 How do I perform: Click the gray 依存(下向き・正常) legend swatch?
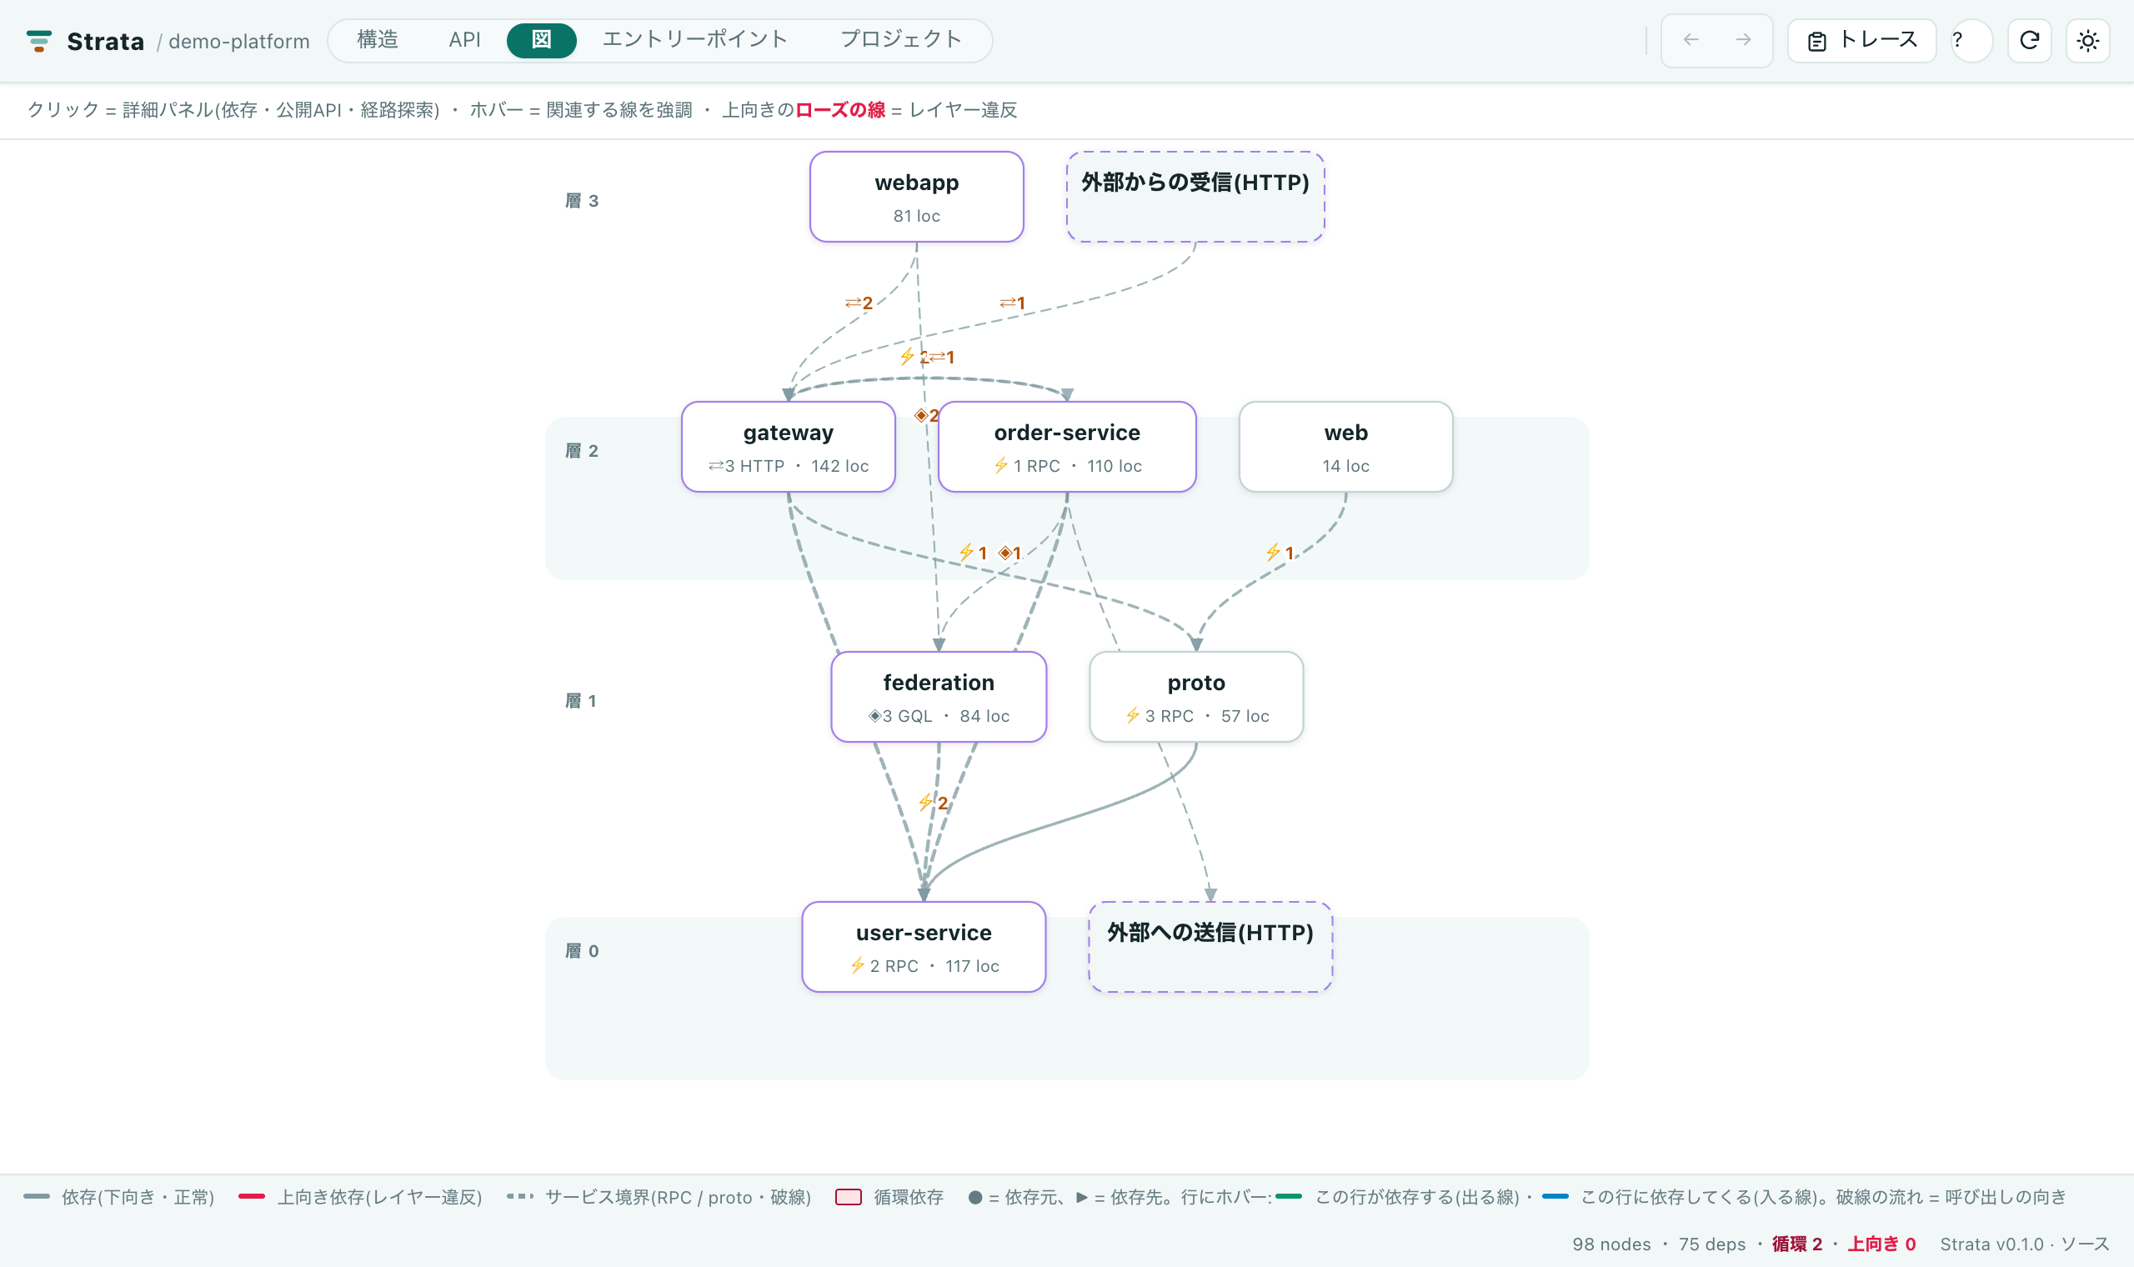tap(37, 1197)
